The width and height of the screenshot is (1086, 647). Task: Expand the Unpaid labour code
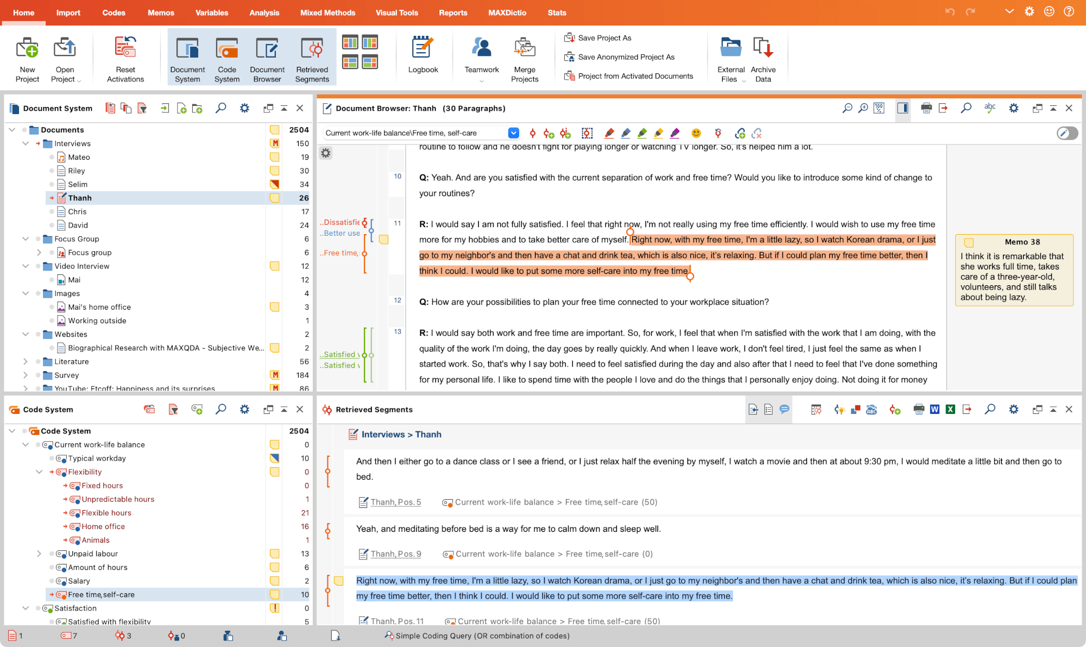[39, 554]
